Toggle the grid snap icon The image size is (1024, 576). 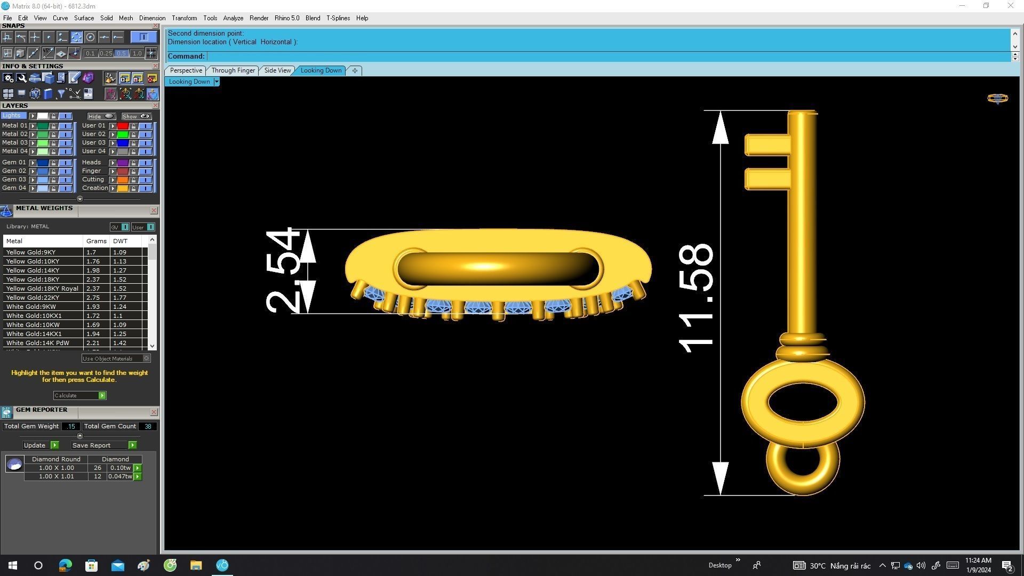[x=151, y=53]
